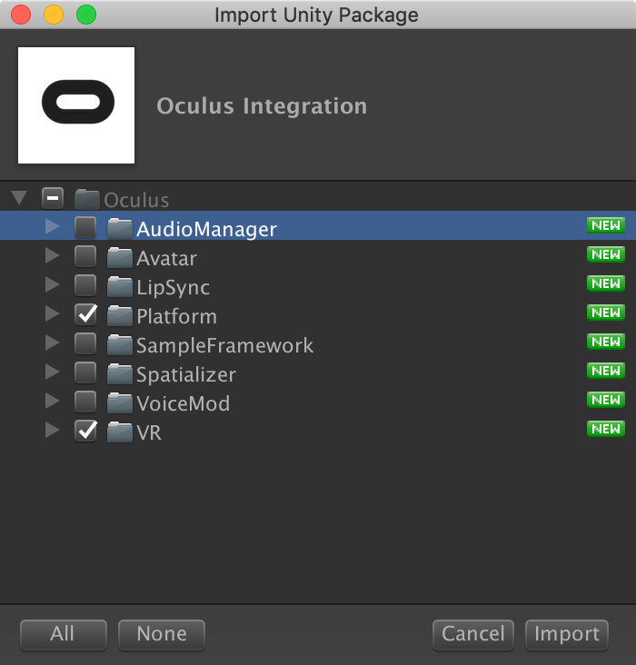Click the NEW badge on Spatializer row
The height and width of the screenshot is (665, 636).
coord(606,371)
